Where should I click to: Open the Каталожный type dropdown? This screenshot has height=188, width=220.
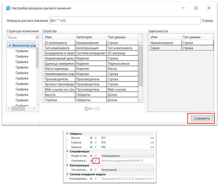pos(154,170)
